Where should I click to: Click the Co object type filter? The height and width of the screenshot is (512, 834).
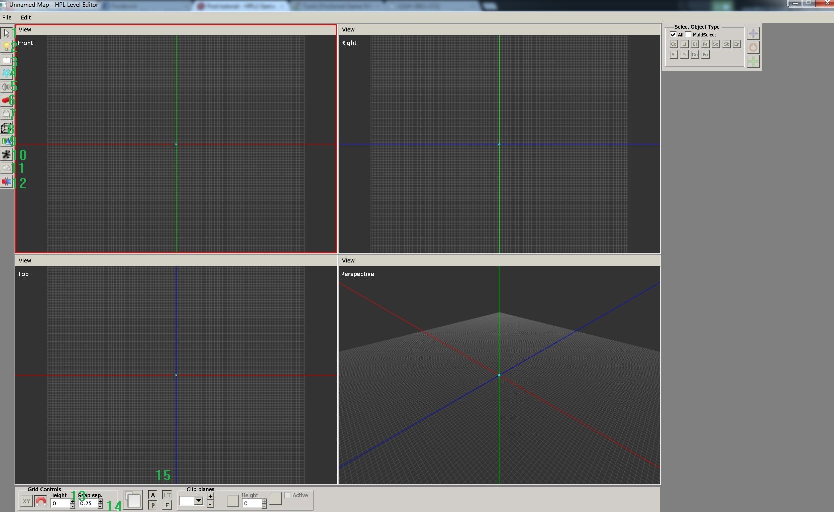(674, 44)
